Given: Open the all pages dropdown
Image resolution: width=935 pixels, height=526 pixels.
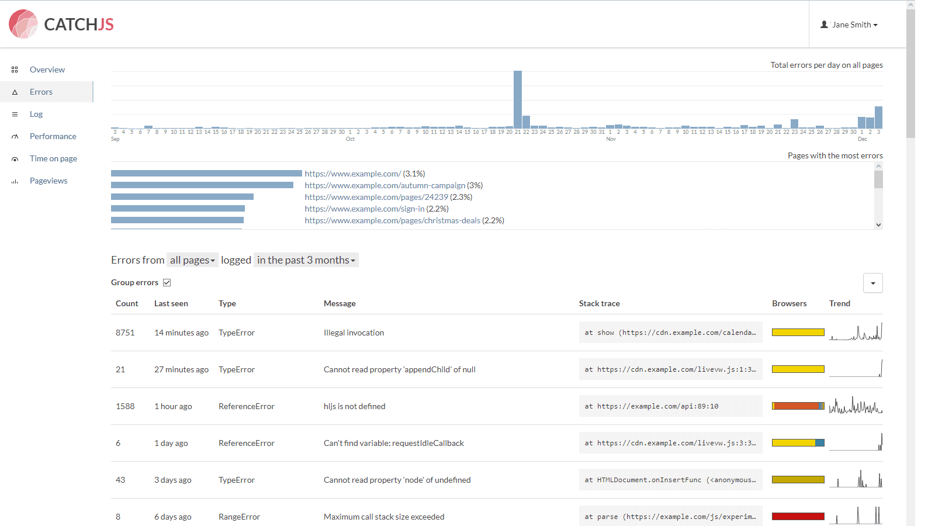Looking at the screenshot, I should click(x=192, y=259).
